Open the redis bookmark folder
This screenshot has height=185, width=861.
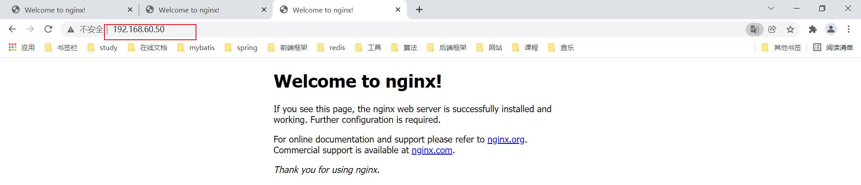pyautogui.click(x=331, y=47)
